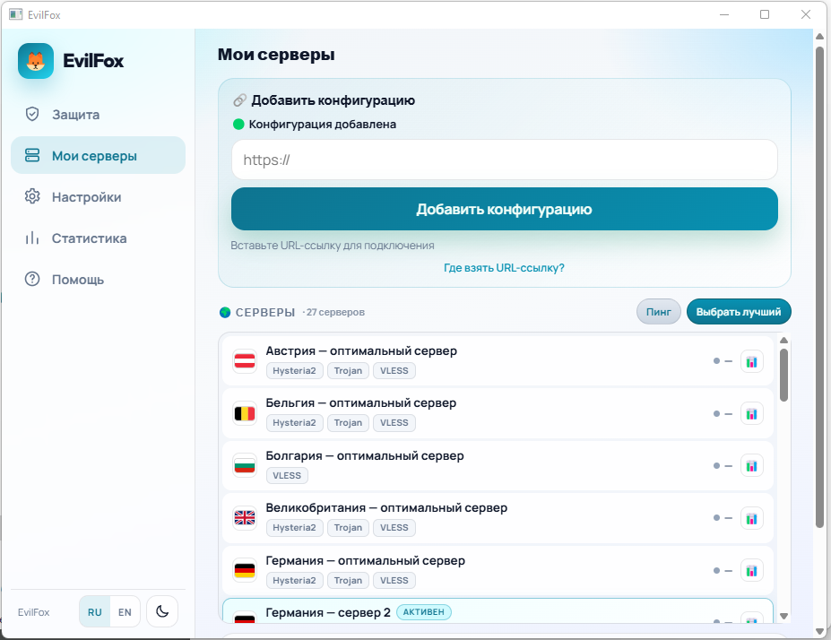Select Германия — сервер 2 row
This screenshot has height=640, width=831.
498,610
